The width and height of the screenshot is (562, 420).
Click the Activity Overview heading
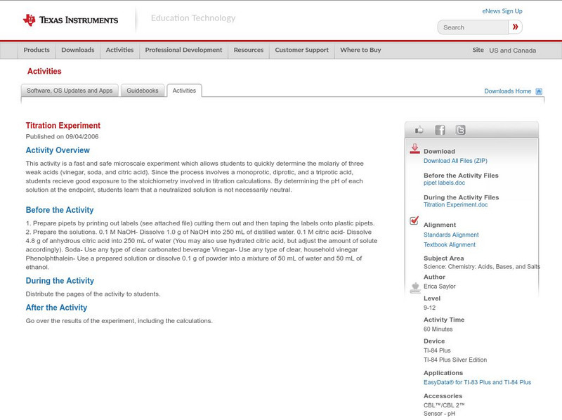(58, 150)
